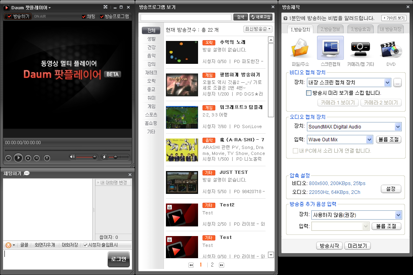
Task: Select the 게임 category
Action: [x=151, y=106]
